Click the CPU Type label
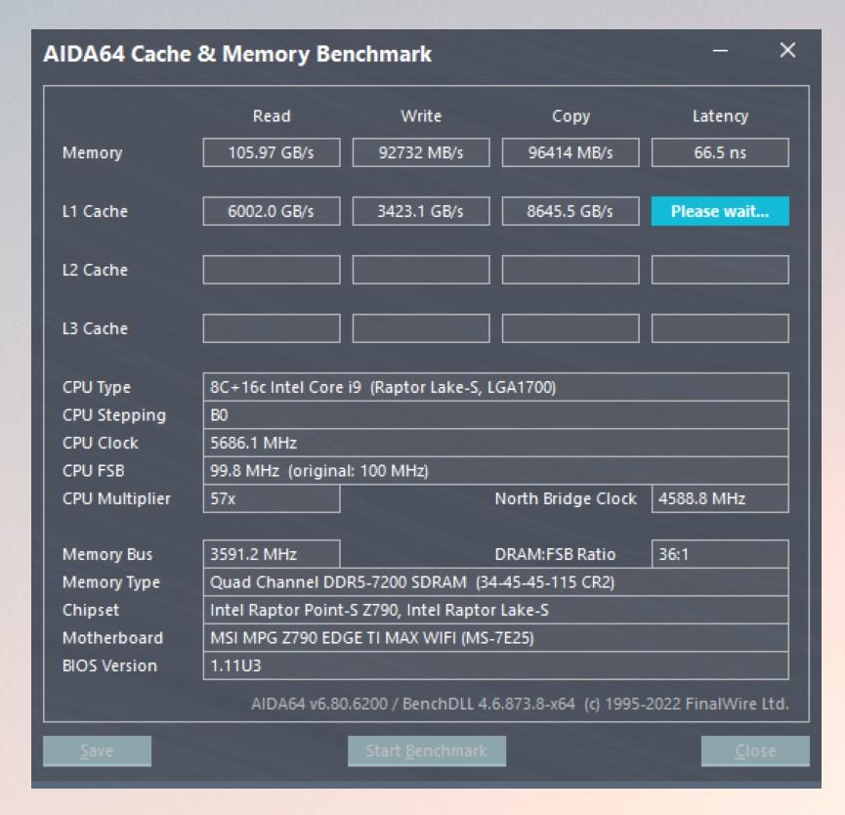The height and width of the screenshot is (815, 845). coord(97,388)
